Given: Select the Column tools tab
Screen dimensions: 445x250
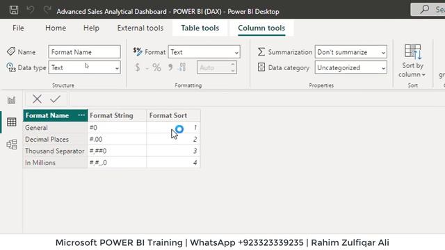Looking at the screenshot, I should 261,28.
